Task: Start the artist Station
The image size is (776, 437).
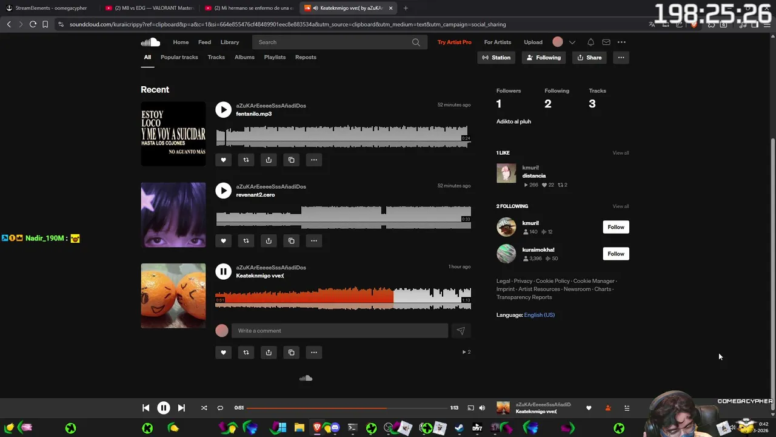Action: [x=497, y=58]
